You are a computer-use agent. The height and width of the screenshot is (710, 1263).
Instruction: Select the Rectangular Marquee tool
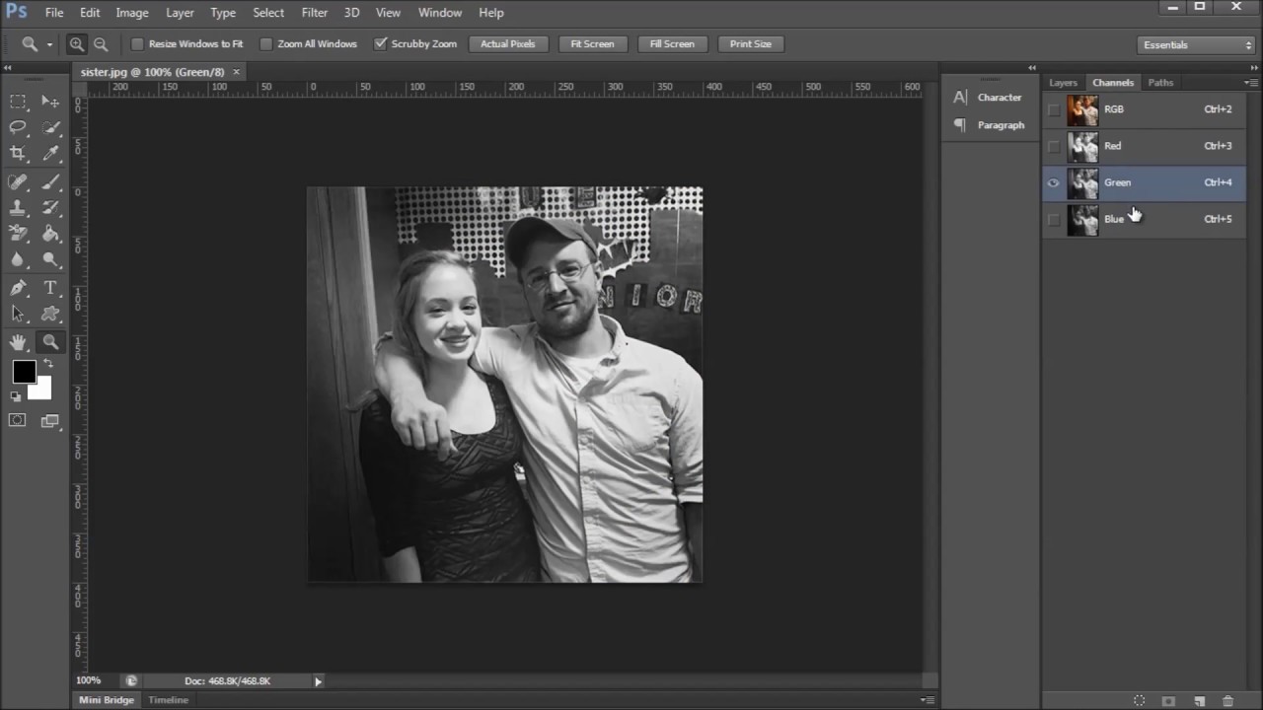tap(18, 102)
